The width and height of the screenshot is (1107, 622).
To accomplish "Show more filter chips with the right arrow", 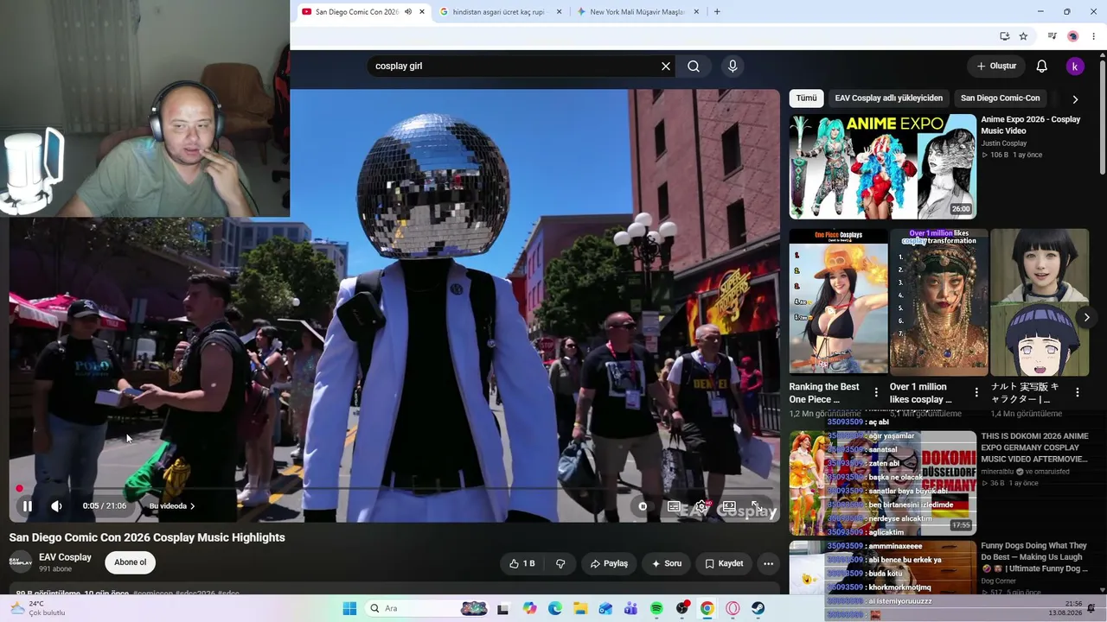I will tap(1075, 98).
